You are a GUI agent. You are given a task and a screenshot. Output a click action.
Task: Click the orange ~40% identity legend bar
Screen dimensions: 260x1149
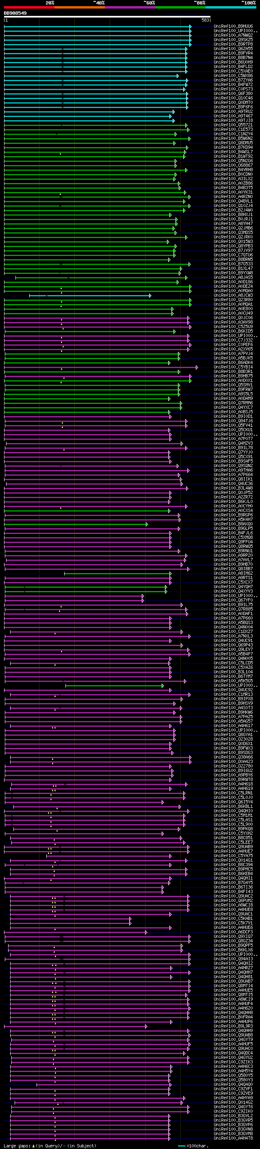coord(80,7)
